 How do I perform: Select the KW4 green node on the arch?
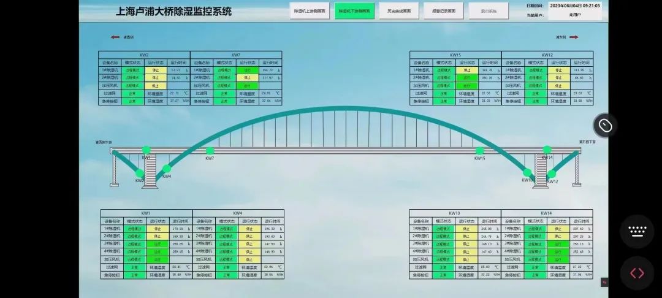point(167,169)
